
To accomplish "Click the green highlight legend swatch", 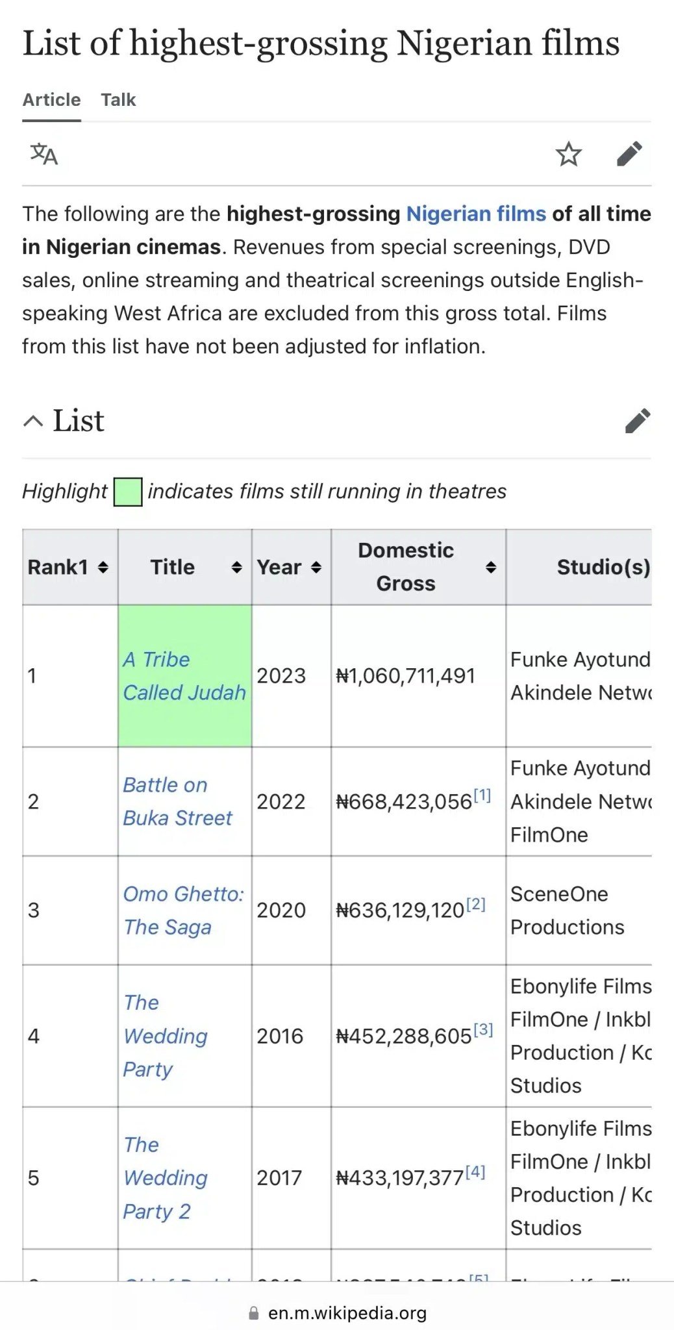I will coord(128,492).
